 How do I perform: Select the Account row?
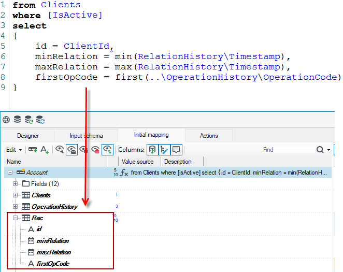(168, 173)
